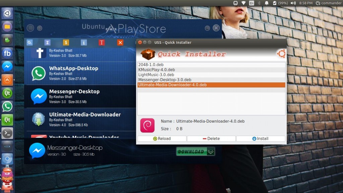Click the round refresh icon beside PlayStore menu
The height and width of the screenshot is (193, 343).
click(40, 28)
